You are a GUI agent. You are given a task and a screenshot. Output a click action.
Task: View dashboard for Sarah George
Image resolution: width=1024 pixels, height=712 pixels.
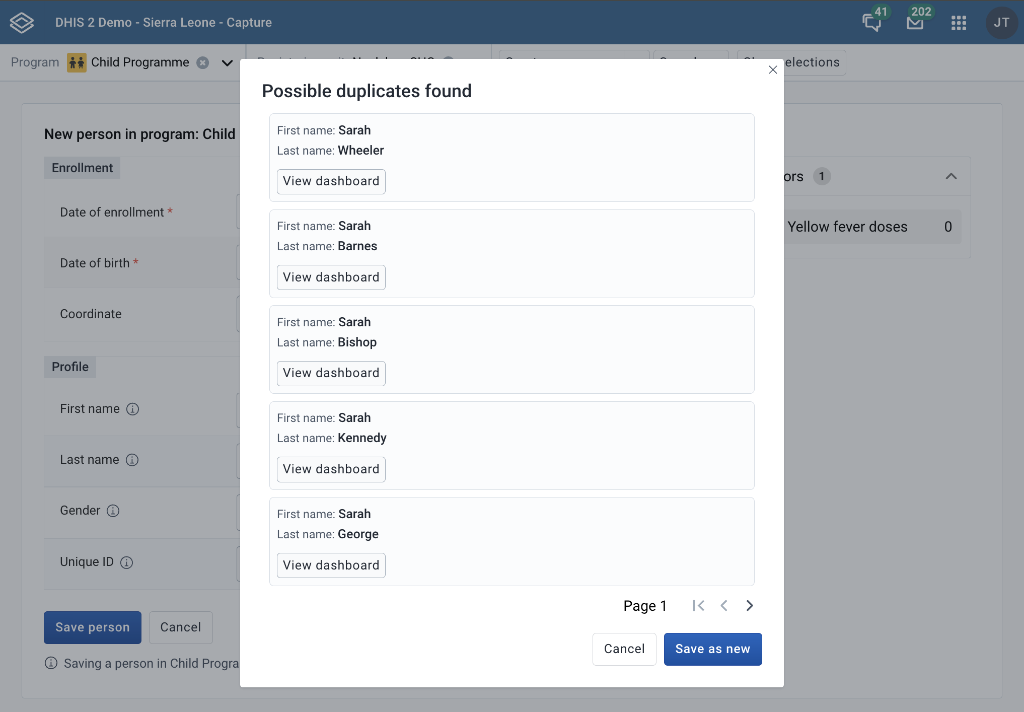click(331, 565)
